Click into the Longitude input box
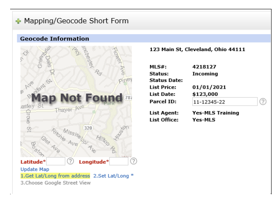Image resolution: width=280 pixels, height=204 pixels. pos(119,161)
